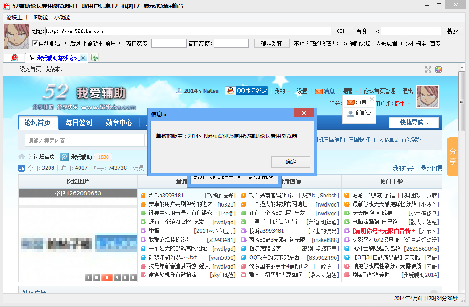
Task: Open 凡人修真2 hot search link
Action: pyautogui.click(x=385, y=140)
